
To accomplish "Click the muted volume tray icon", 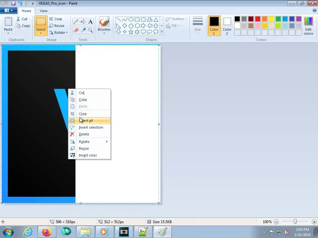I will click(287, 232).
